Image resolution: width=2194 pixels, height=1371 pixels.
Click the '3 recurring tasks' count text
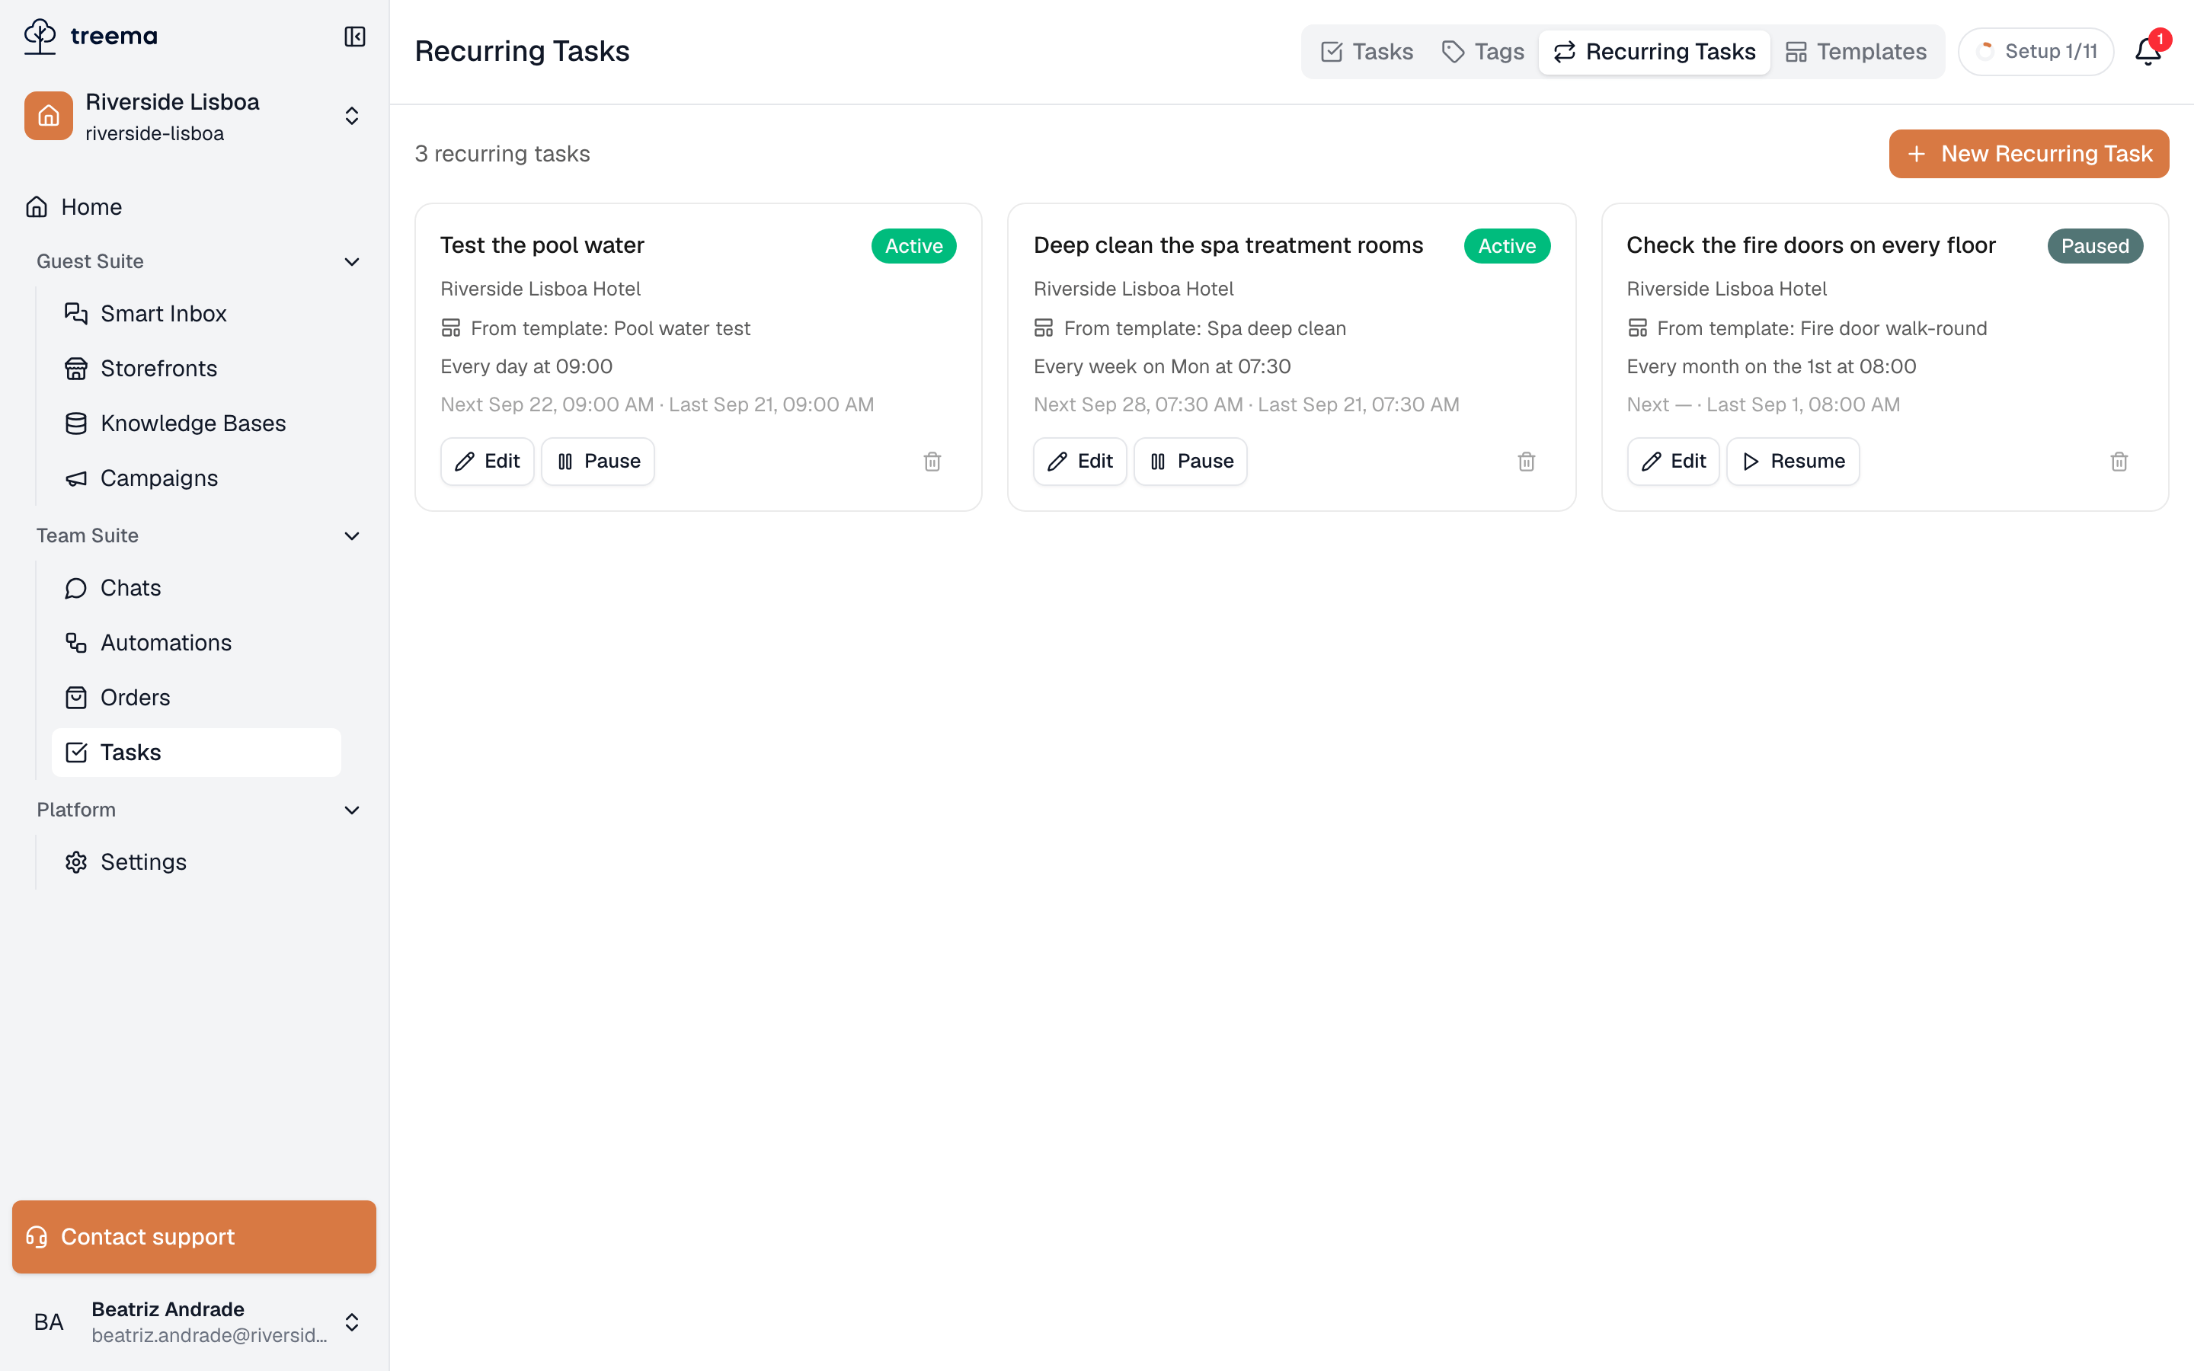(502, 154)
